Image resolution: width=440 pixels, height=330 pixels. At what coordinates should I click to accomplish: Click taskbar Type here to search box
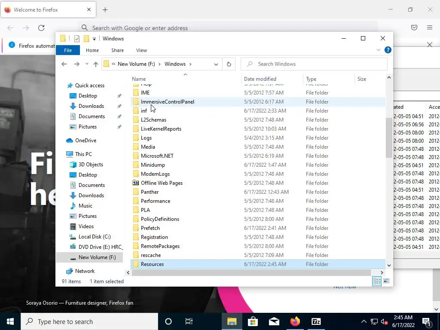click(x=89, y=321)
